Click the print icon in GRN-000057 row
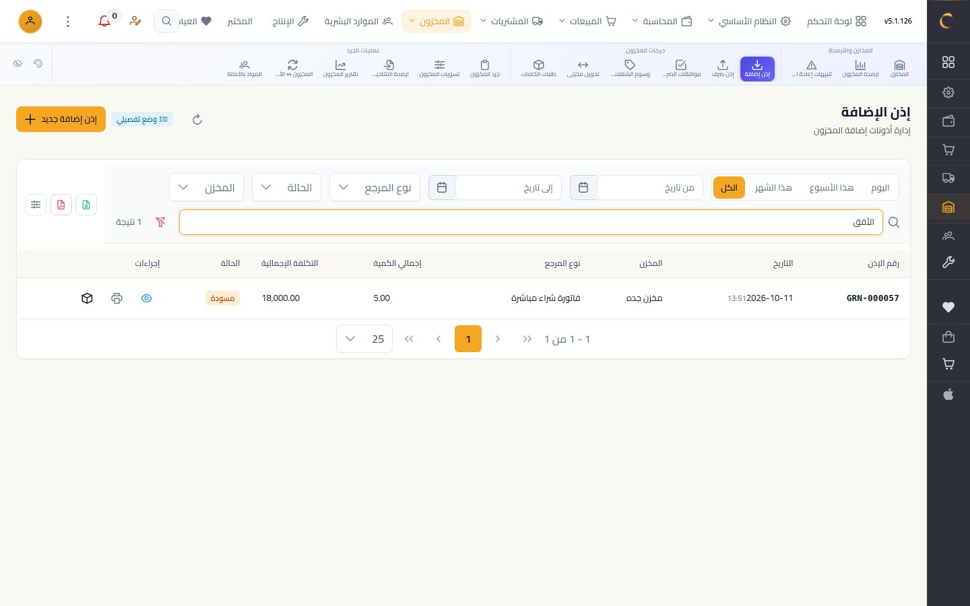Image resolution: width=970 pixels, height=606 pixels. pos(117,298)
